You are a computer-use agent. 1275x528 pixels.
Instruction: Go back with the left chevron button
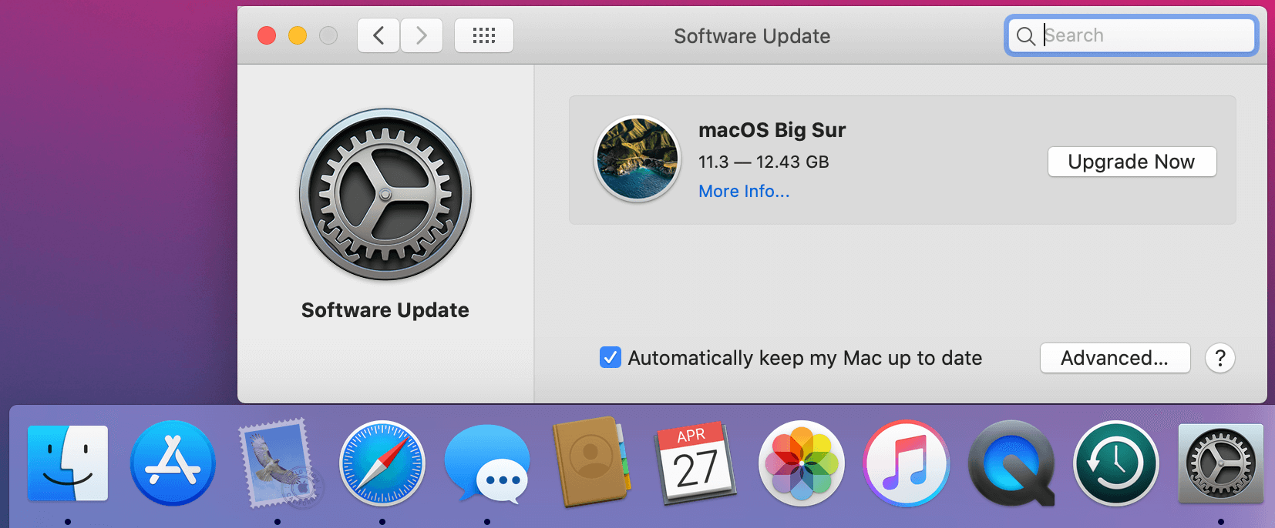pos(378,35)
